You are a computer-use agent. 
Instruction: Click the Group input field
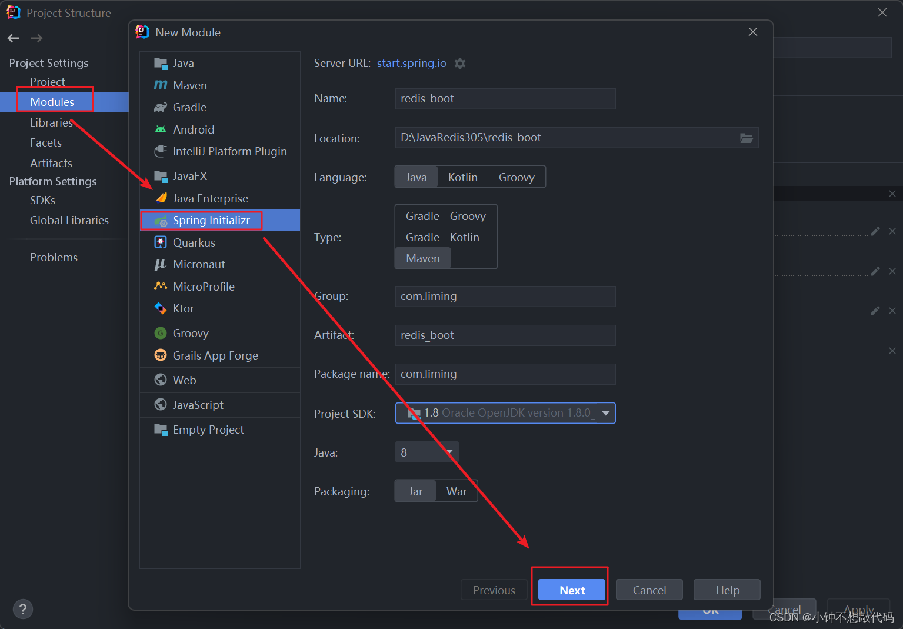point(505,297)
